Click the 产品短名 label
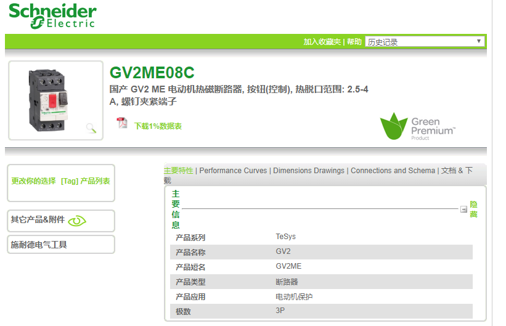 point(190,267)
